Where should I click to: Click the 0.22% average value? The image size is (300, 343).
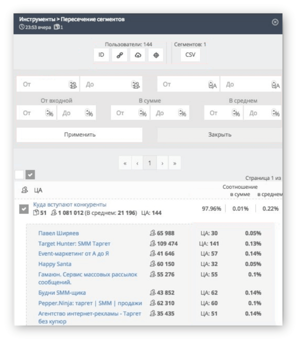click(270, 209)
